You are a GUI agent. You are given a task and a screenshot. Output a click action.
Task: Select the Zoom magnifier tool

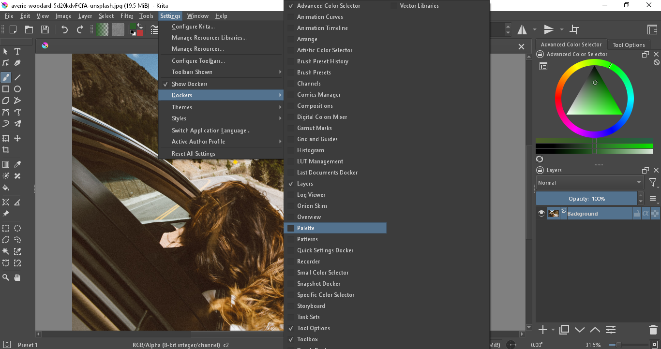click(x=6, y=277)
